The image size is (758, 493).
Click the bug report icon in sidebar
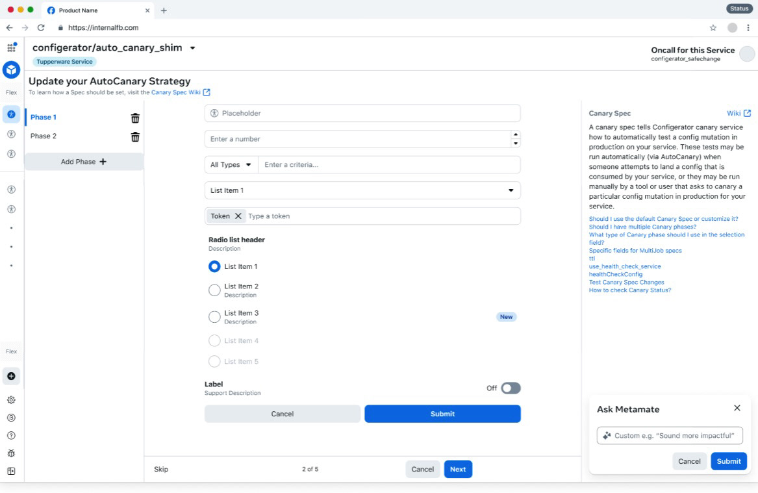coord(11,453)
